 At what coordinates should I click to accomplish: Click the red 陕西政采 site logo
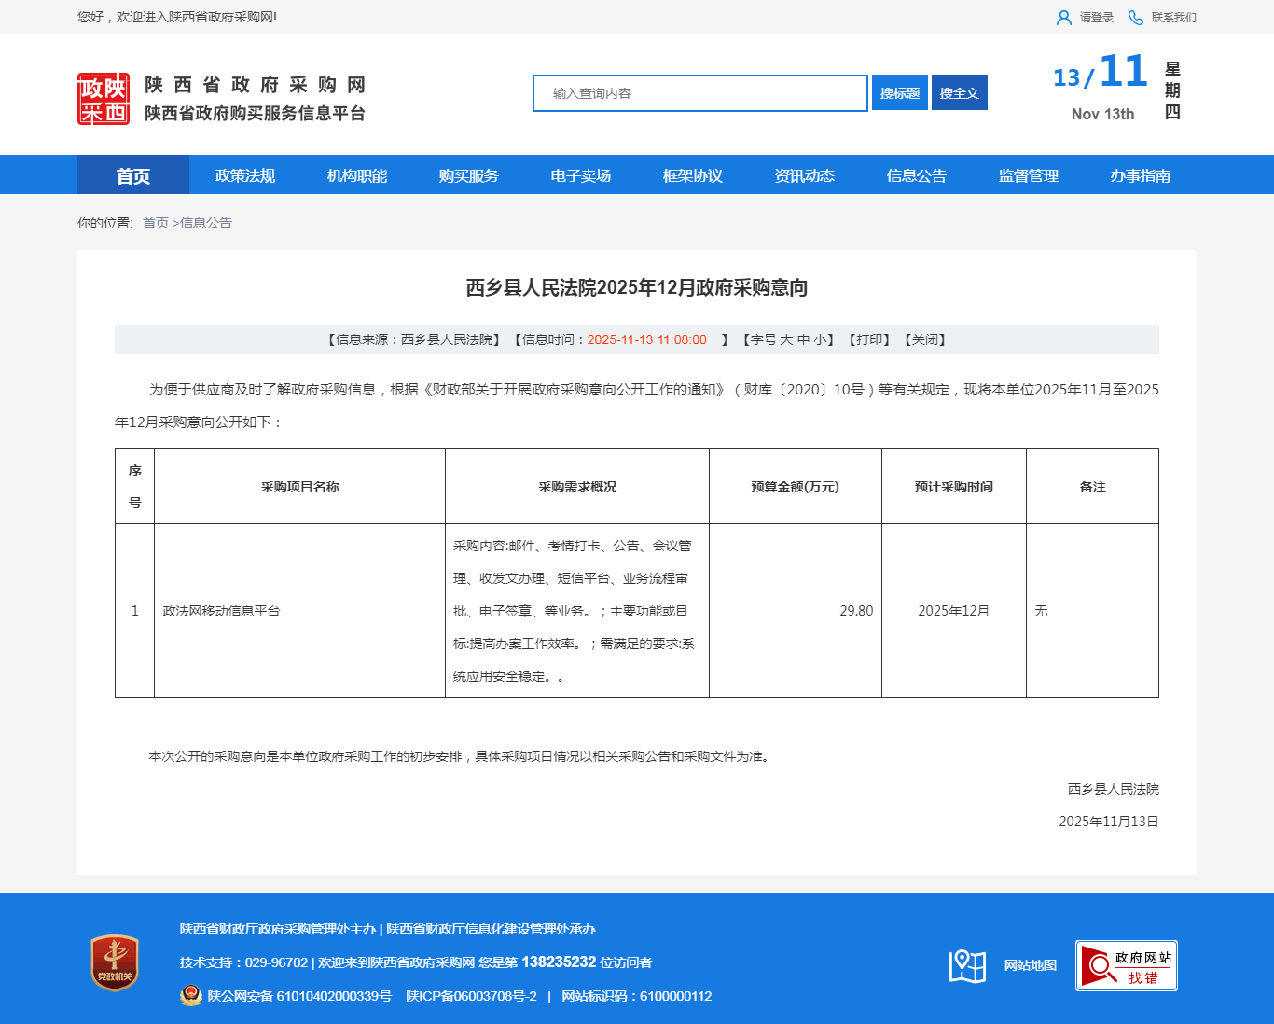[x=104, y=99]
